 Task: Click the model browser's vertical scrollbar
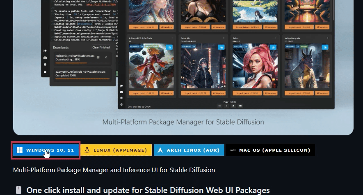[333, 10]
